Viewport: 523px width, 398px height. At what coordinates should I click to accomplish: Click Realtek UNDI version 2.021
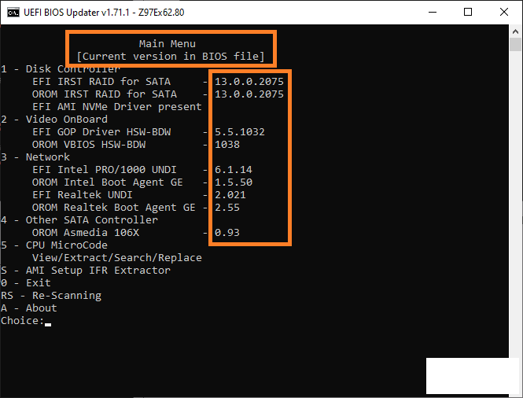pos(230,195)
